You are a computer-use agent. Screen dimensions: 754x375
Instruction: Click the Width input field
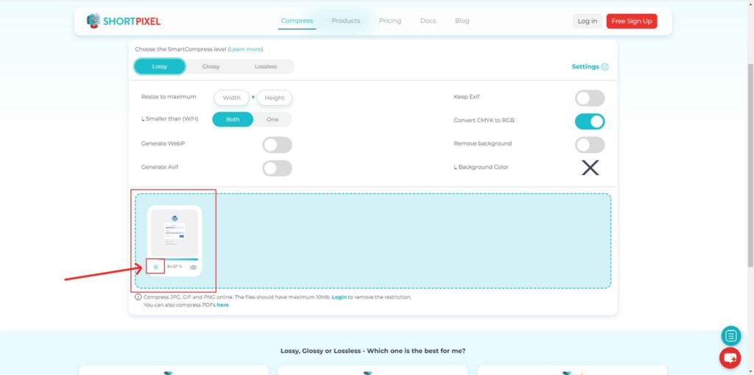pyautogui.click(x=231, y=98)
